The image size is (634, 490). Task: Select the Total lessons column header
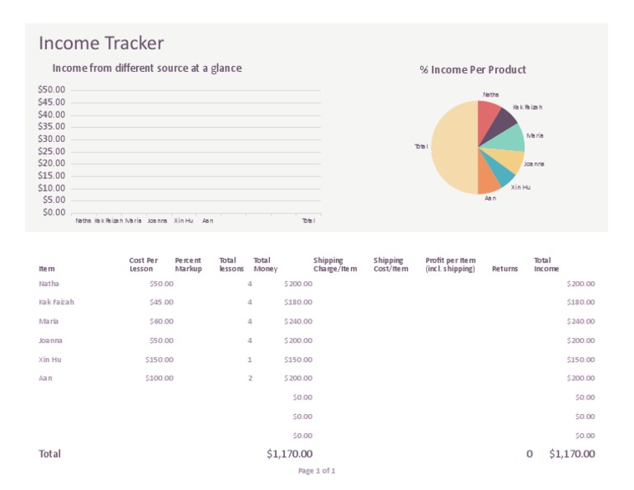pyautogui.click(x=231, y=265)
